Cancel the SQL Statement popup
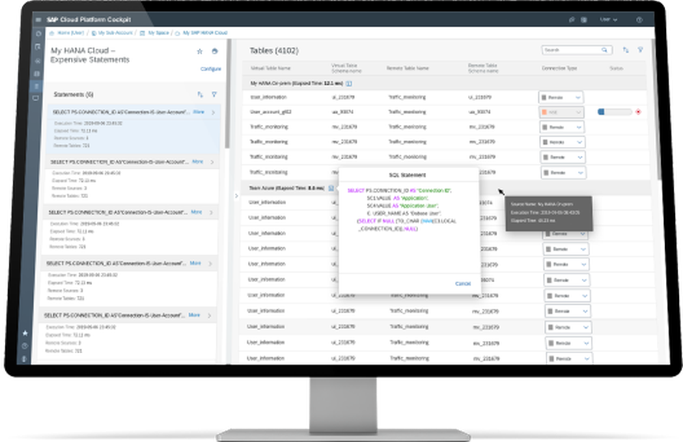 pos(463,284)
